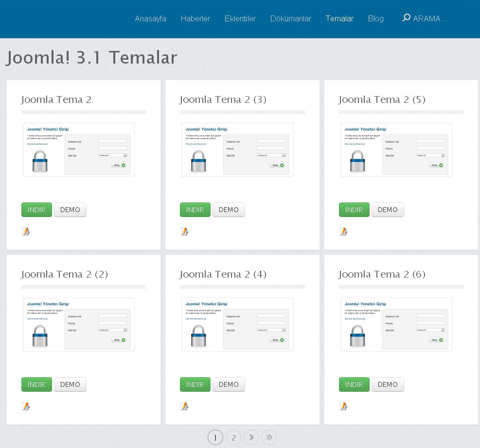Click DEMO for Joomla Tema 2 (5)

coord(388,210)
